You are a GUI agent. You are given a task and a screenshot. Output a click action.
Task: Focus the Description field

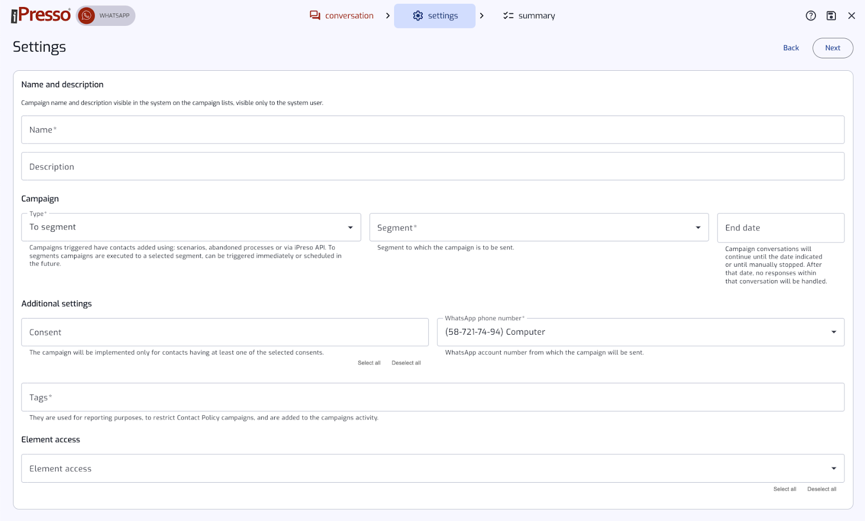tap(432, 166)
